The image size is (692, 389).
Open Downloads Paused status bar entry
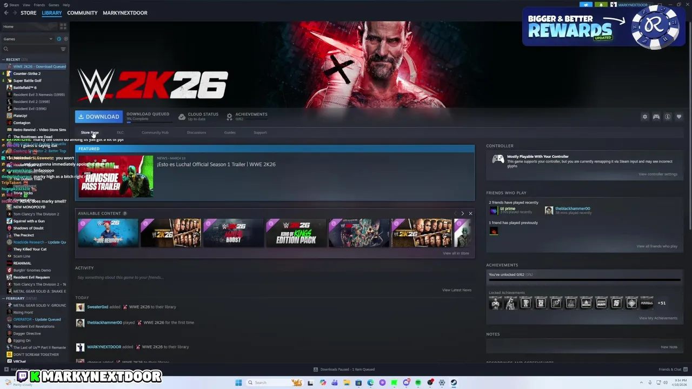(344, 370)
